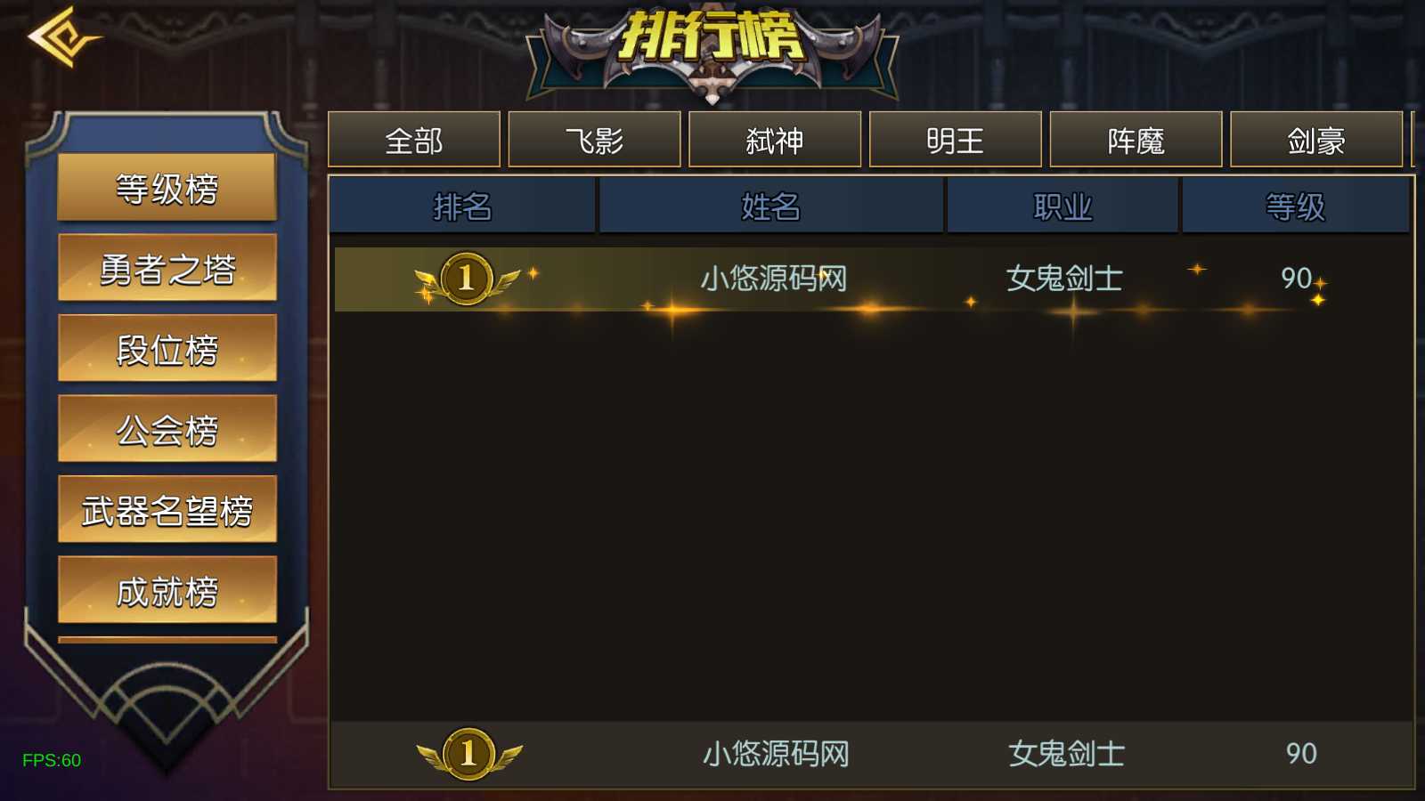Select the 等级榜 ranking button
This screenshot has width=1425, height=801.
pos(167,187)
